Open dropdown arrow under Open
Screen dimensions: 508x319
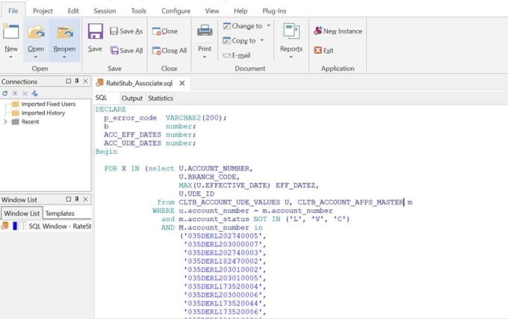(x=36, y=58)
